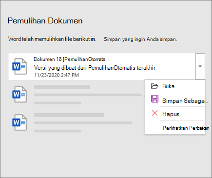This screenshot has width=212, height=178.
Task: Select the third Word document icon
Action: click(x=19, y=122)
